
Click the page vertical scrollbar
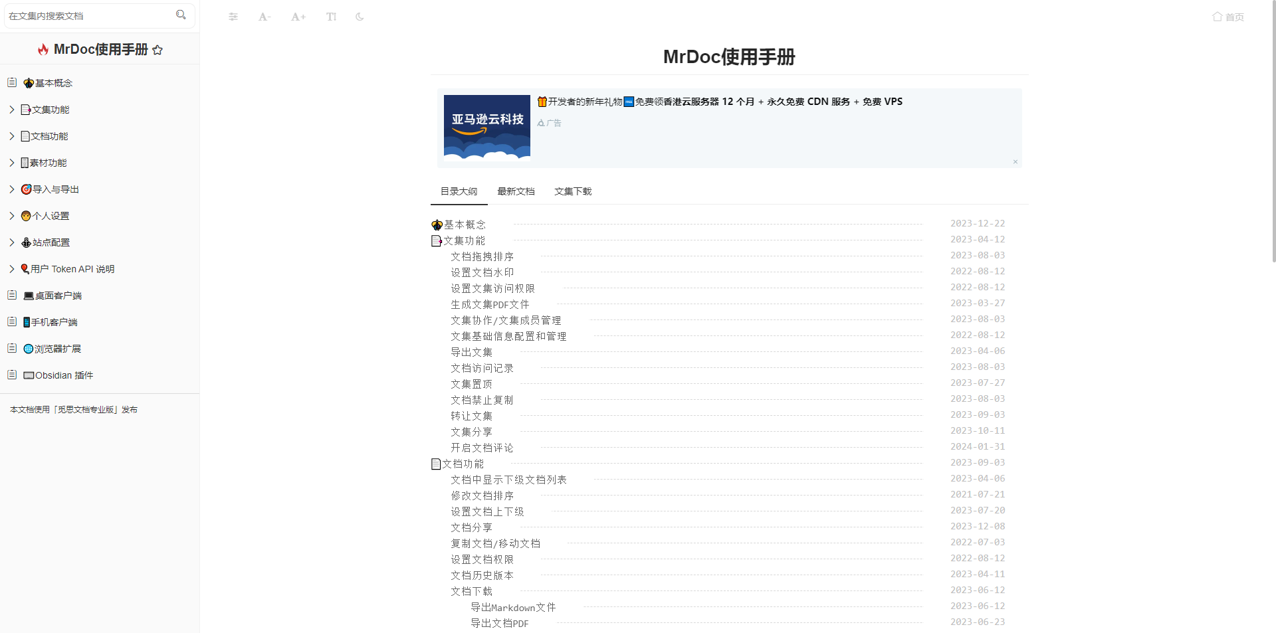point(1273,131)
